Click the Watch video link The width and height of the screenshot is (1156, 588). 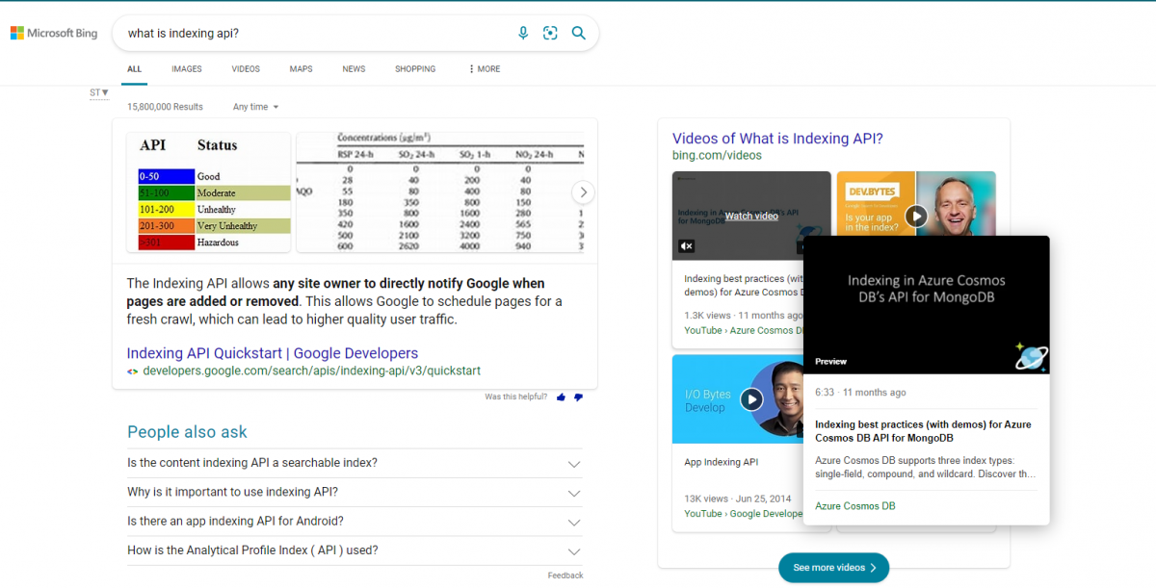point(751,217)
